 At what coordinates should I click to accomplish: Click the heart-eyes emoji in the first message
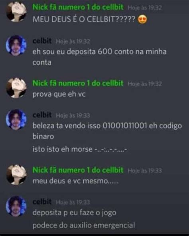142,20
